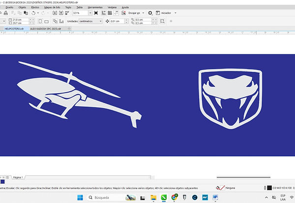Select Landscape page orientation
This screenshot has height=203, width=295.
[x=47, y=22]
